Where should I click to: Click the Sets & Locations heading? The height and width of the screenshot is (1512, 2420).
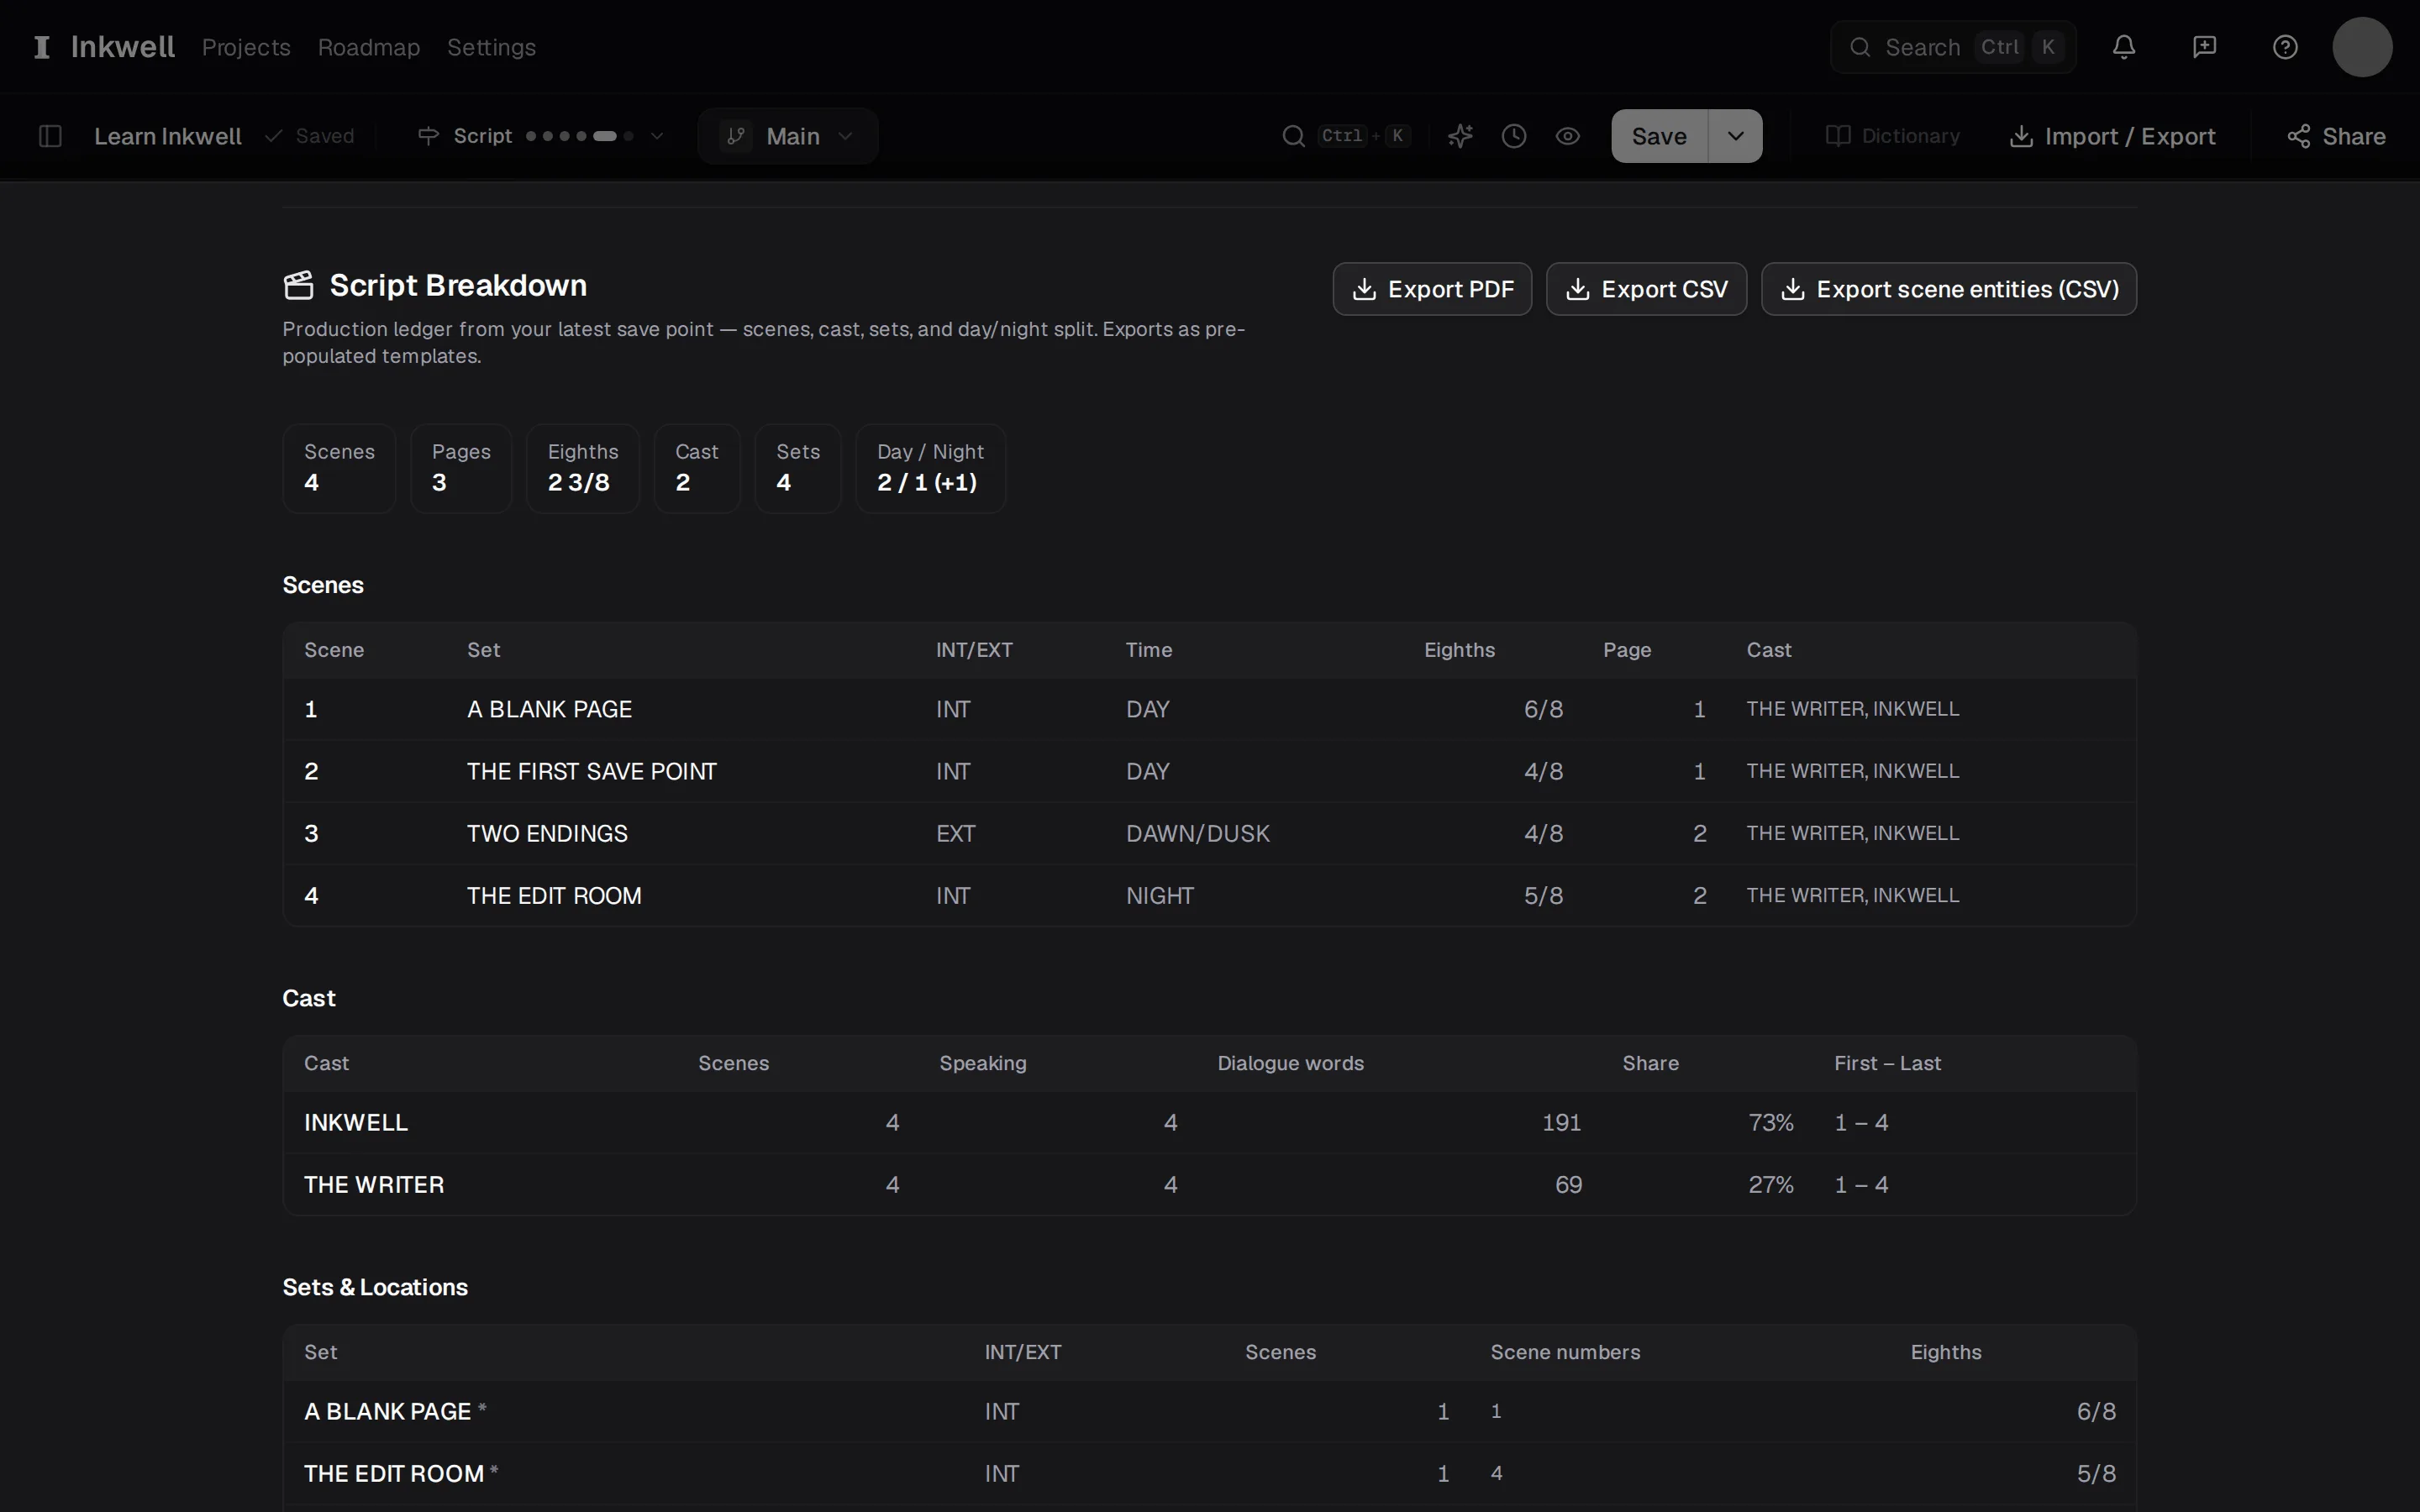click(375, 1287)
